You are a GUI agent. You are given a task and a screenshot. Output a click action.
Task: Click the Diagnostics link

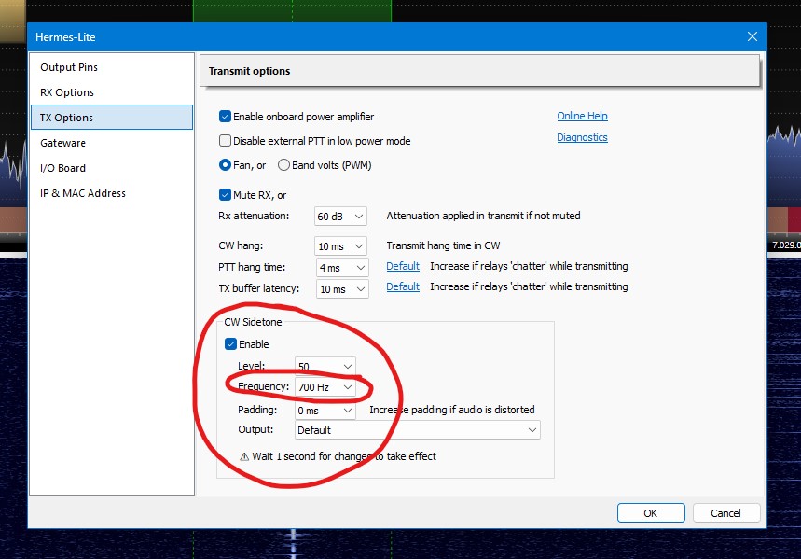[582, 137]
